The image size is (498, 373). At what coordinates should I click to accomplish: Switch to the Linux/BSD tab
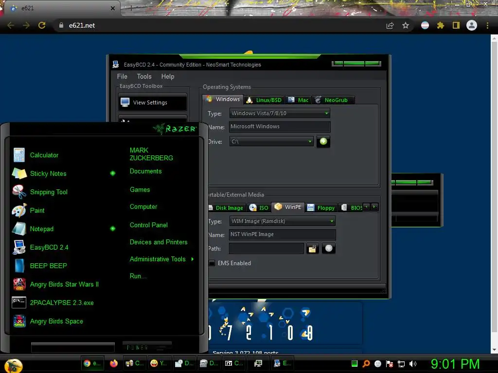tap(264, 100)
